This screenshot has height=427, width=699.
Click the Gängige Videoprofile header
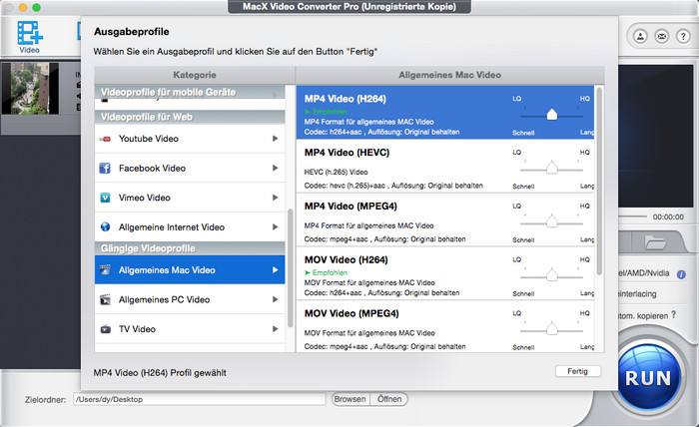190,248
